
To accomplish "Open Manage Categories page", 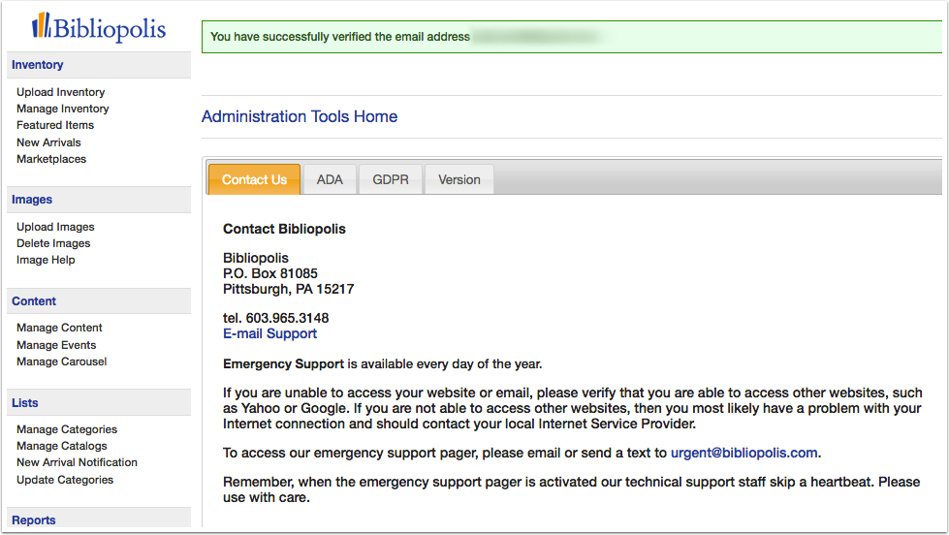I will [67, 429].
